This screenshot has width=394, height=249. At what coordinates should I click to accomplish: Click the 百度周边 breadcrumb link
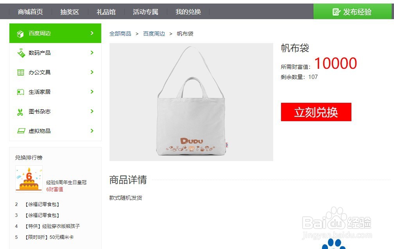coord(154,34)
